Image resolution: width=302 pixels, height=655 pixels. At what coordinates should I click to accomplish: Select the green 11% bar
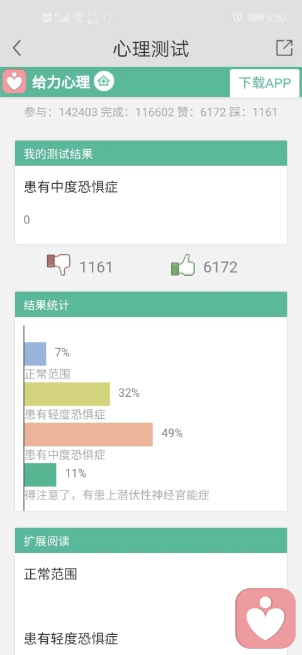pos(40,474)
